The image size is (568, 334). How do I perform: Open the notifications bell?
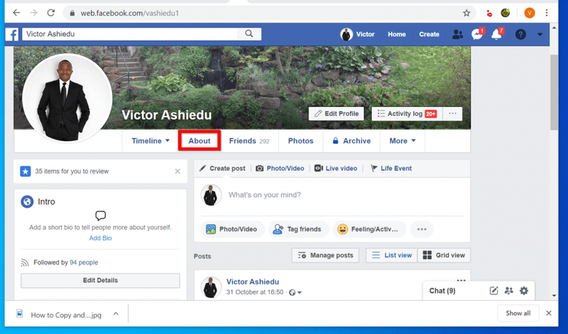(496, 34)
